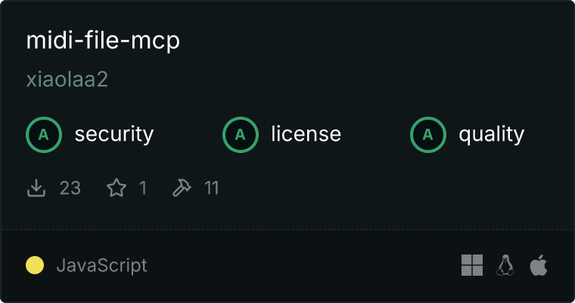Click the Linux penguin icon
Screen dimensions: 575x303
coord(505,265)
